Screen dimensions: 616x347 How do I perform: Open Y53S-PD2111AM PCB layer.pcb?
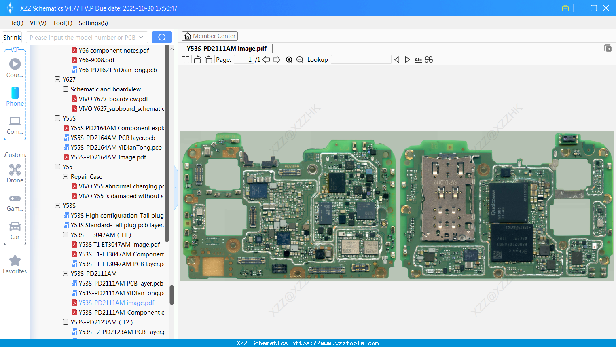(121, 283)
